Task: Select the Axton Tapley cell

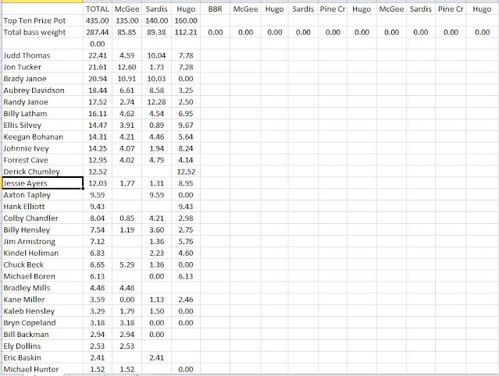Action: pos(43,195)
